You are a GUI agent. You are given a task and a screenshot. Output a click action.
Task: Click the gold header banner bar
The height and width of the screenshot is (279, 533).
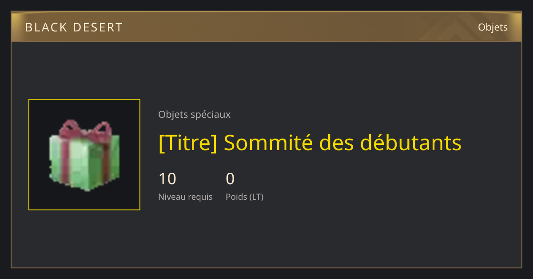[266, 27]
